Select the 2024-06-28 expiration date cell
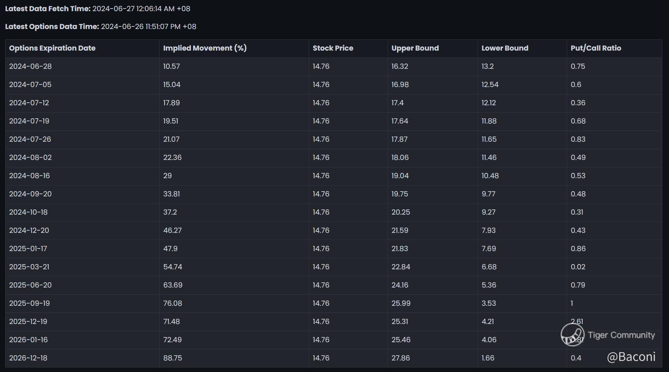Viewport: 669px width, 372px height. coord(31,67)
